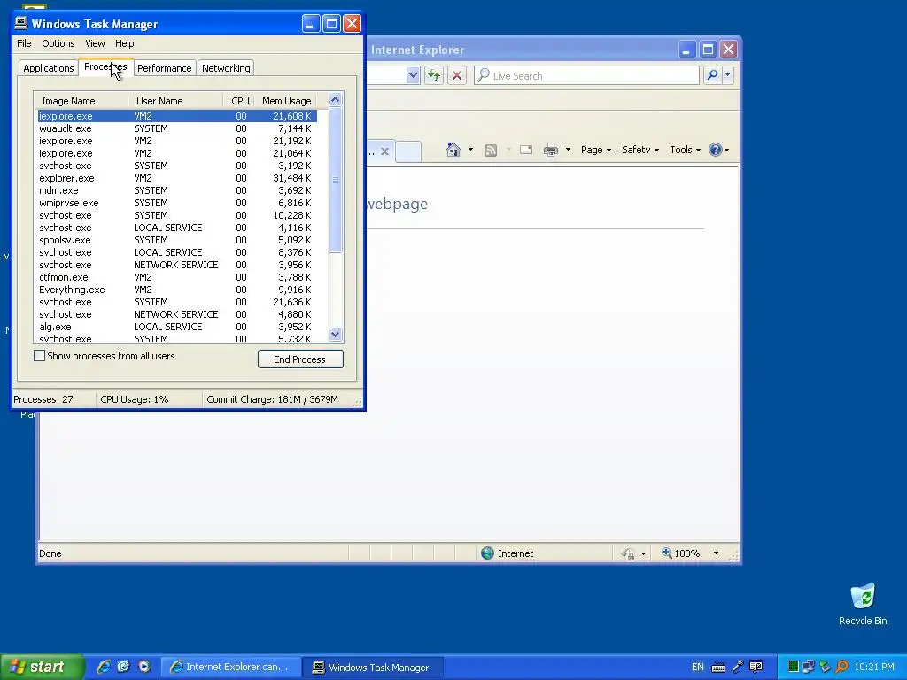
Task: Click the Print icon in Internet Explorer
Action: point(551,150)
